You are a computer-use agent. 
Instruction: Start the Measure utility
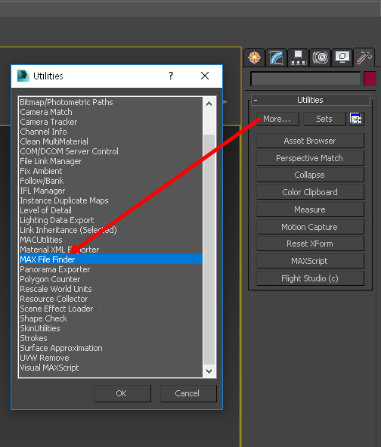[x=310, y=210]
